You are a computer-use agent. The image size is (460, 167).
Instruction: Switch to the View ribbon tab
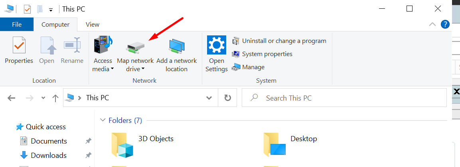click(x=93, y=24)
